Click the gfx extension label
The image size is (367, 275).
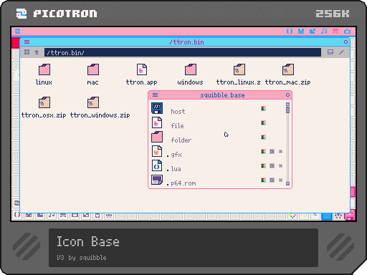[x=176, y=155]
